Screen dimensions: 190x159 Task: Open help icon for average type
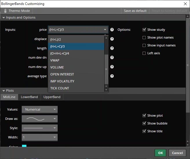coord(112,76)
